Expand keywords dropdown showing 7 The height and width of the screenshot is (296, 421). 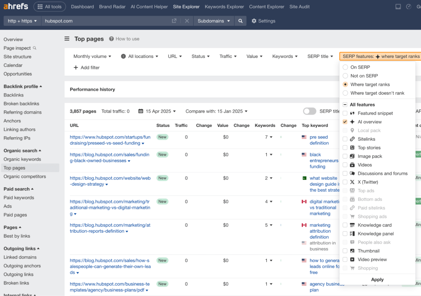coord(269,137)
